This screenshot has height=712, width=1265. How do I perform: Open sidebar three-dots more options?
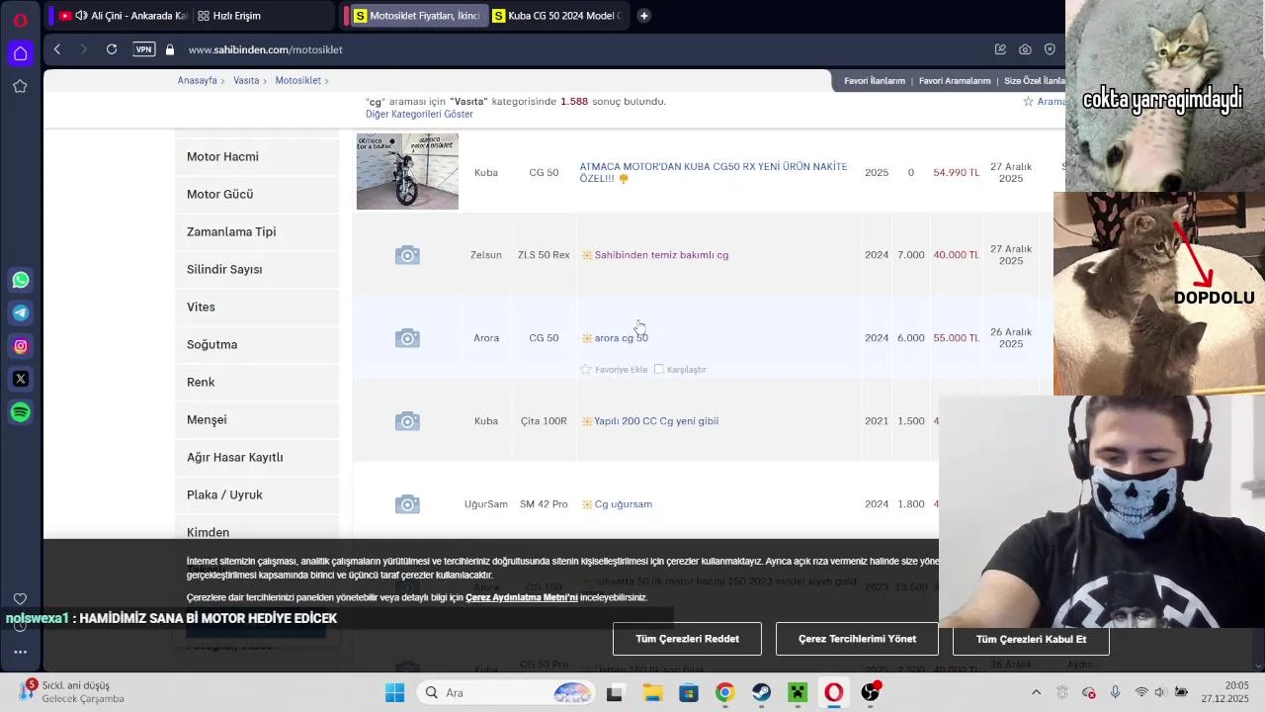click(20, 652)
